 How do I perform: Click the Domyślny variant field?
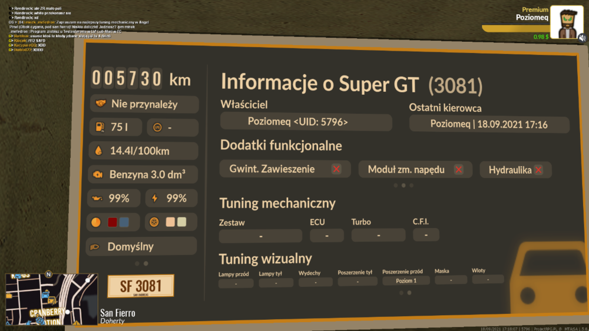[x=141, y=247]
